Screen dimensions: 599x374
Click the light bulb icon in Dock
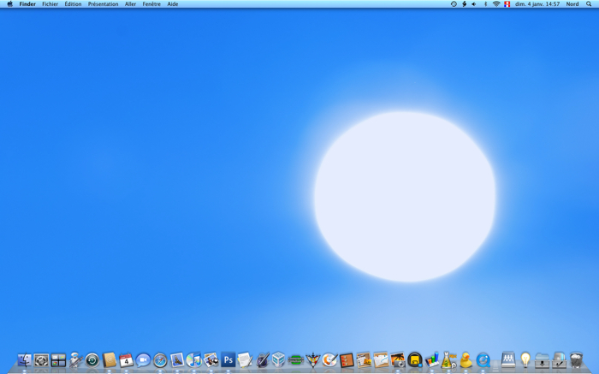(525, 359)
